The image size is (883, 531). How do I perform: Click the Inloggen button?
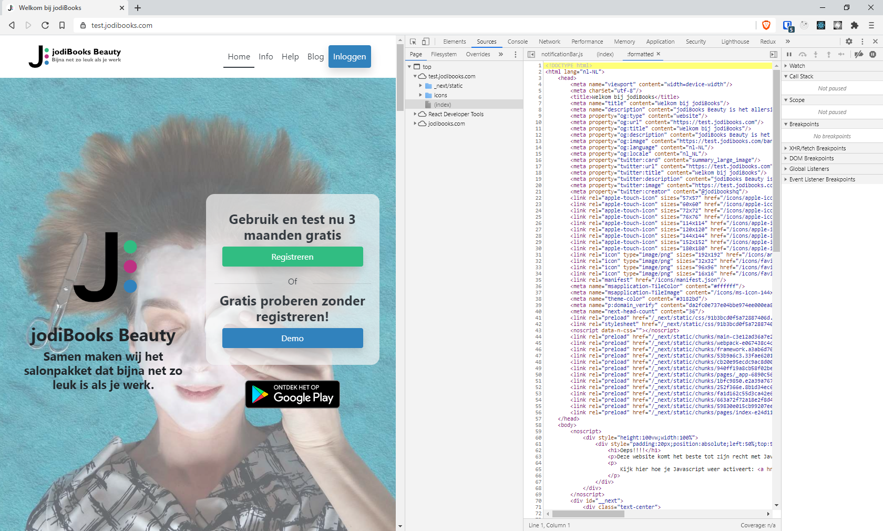[350, 56]
